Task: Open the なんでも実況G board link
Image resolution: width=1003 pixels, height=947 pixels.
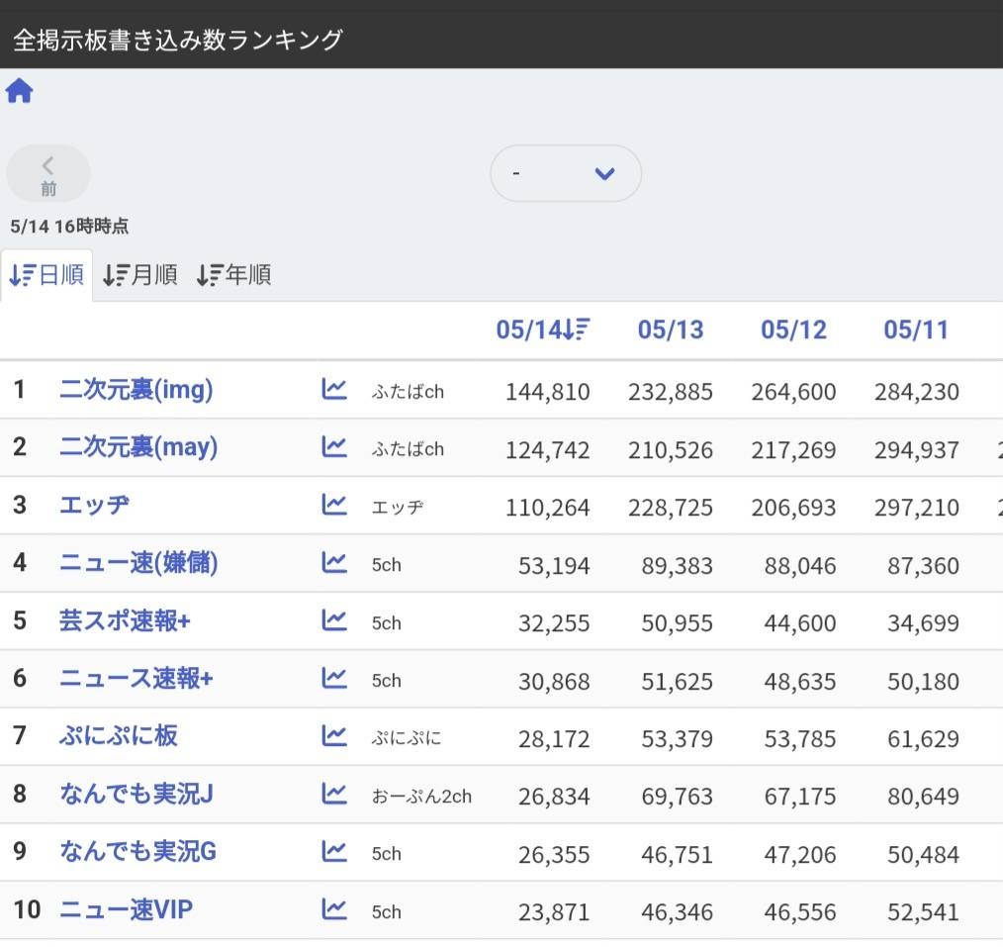Action: point(137,852)
